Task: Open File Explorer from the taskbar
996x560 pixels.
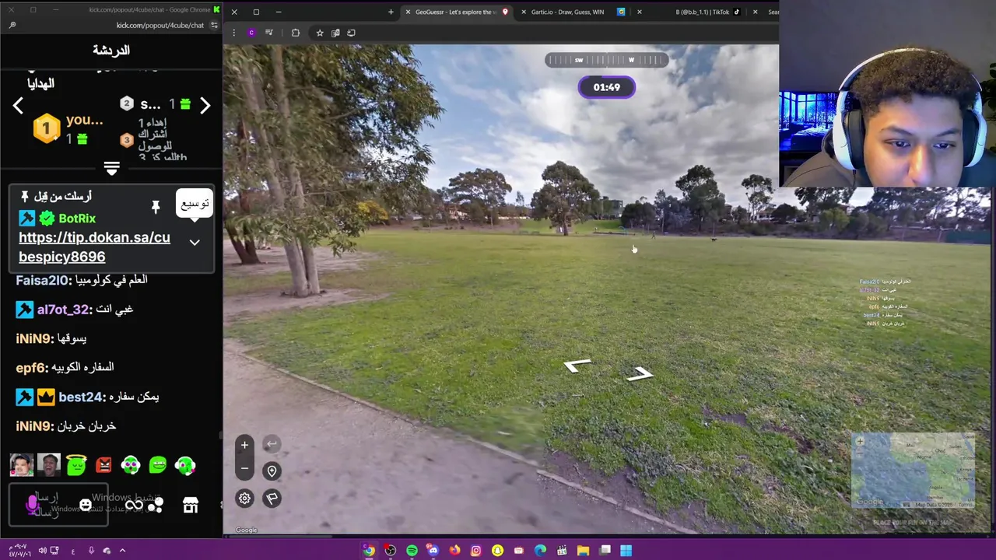Action: click(583, 551)
